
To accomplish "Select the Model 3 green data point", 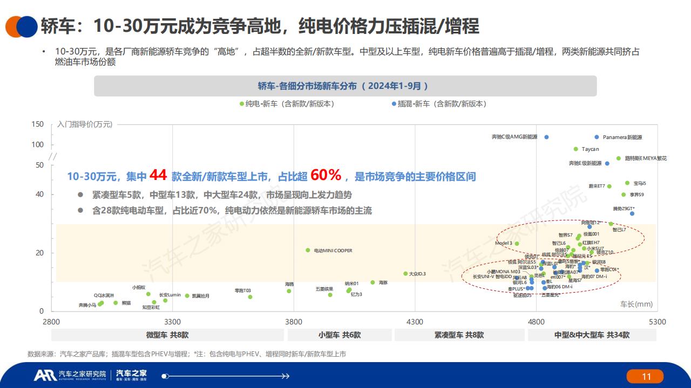I will click(517, 244).
